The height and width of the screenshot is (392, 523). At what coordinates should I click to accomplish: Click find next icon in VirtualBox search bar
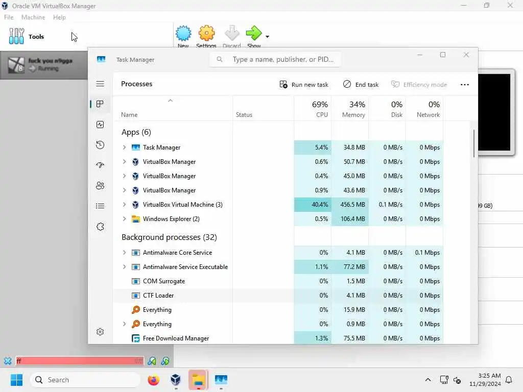pos(165,361)
